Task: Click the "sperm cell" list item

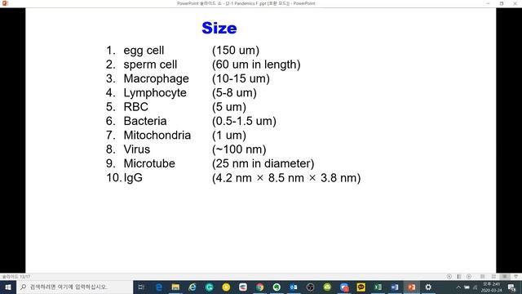Action: (150, 65)
